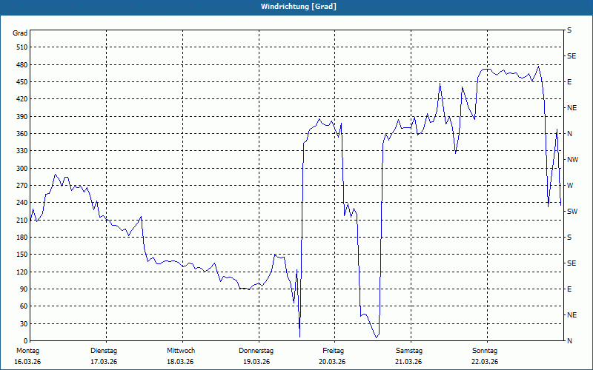Select the 180 y-axis value
Screen dimensions: 593x370
(x=22, y=238)
